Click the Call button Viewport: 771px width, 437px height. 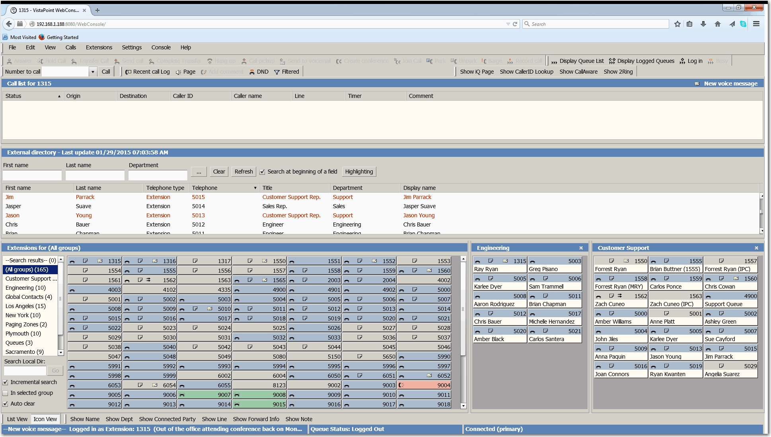click(106, 72)
